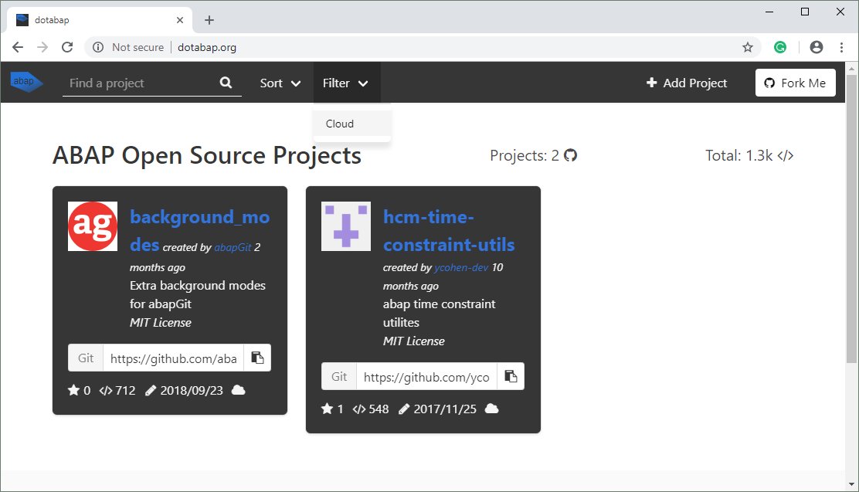Screen dimensions: 859x492
Task: Collapse the Filter dropdown
Action: tap(345, 83)
